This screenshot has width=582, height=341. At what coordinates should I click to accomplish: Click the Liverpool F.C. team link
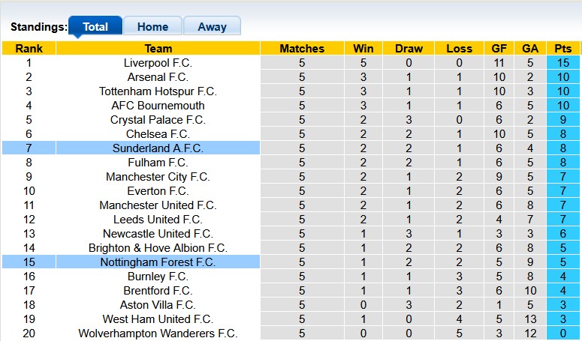158,63
